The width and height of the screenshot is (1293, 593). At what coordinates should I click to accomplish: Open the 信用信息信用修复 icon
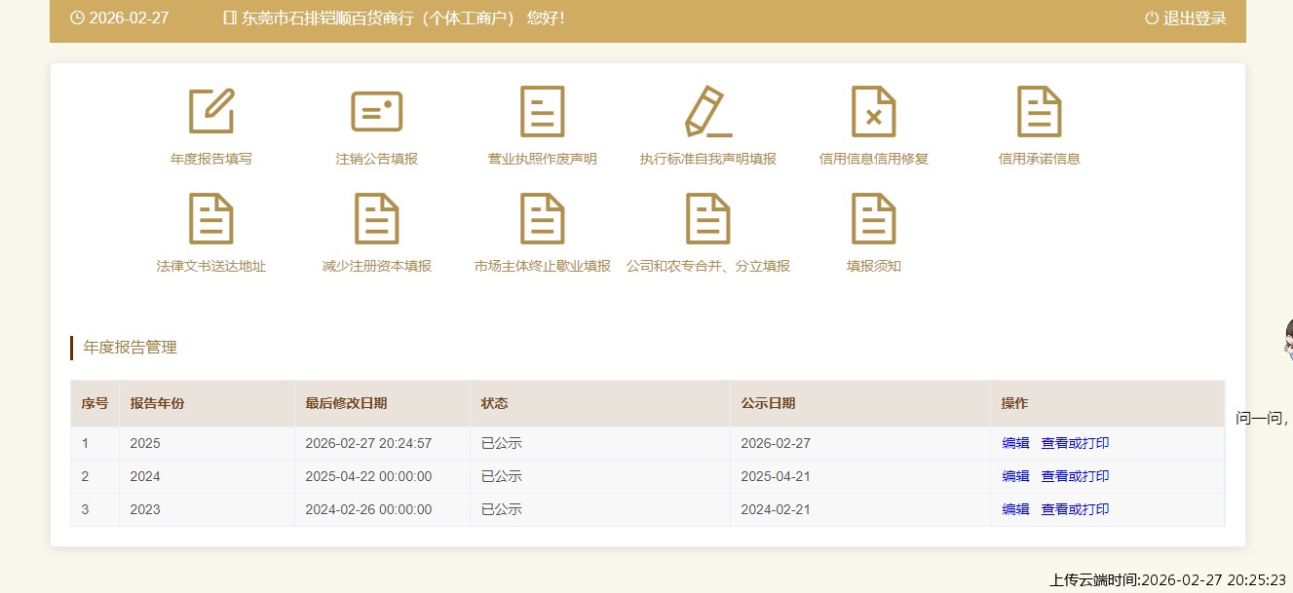coord(874,111)
